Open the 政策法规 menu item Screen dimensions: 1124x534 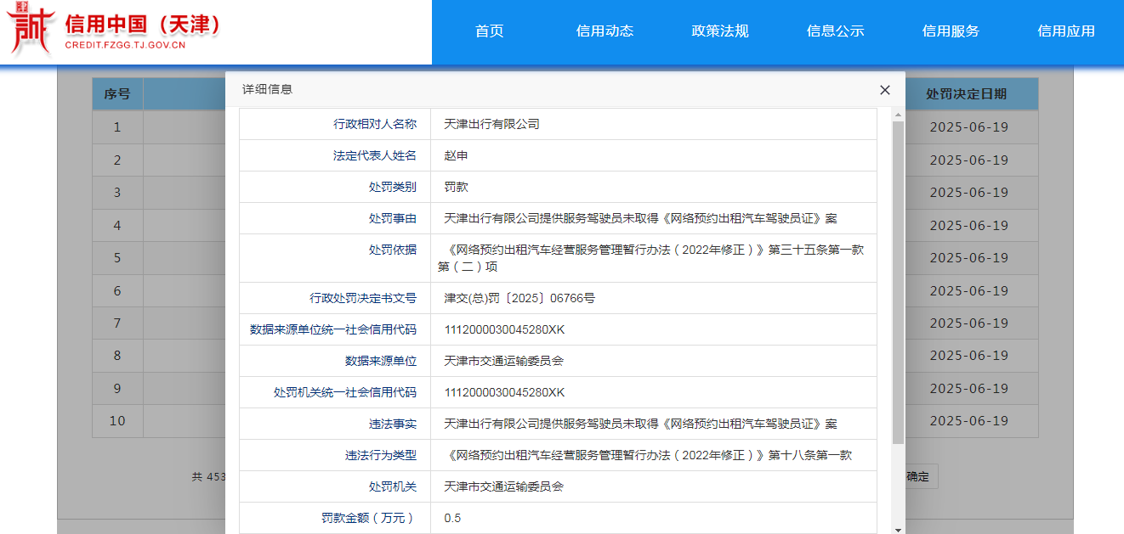(x=720, y=31)
